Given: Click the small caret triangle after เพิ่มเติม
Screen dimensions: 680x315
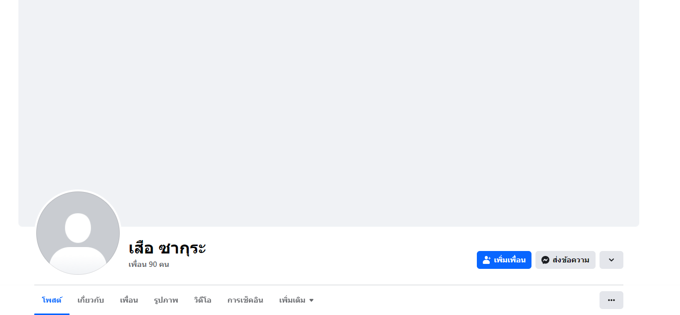Looking at the screenshot, I should (311, 301).
